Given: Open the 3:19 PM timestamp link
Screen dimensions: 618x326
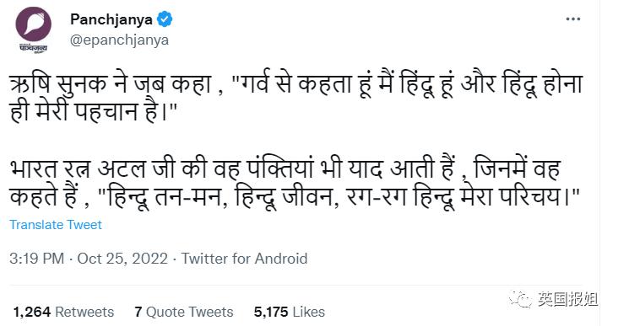Looking at the screenshot, I should (36, 259).
